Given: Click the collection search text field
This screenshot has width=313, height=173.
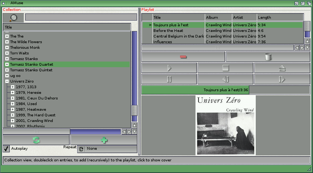Looking at the screenshot, I should click(81, 17).
